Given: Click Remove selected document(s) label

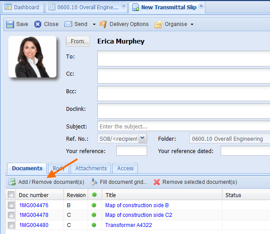Looking at the screenshot, I should click(x=200, y=182).
